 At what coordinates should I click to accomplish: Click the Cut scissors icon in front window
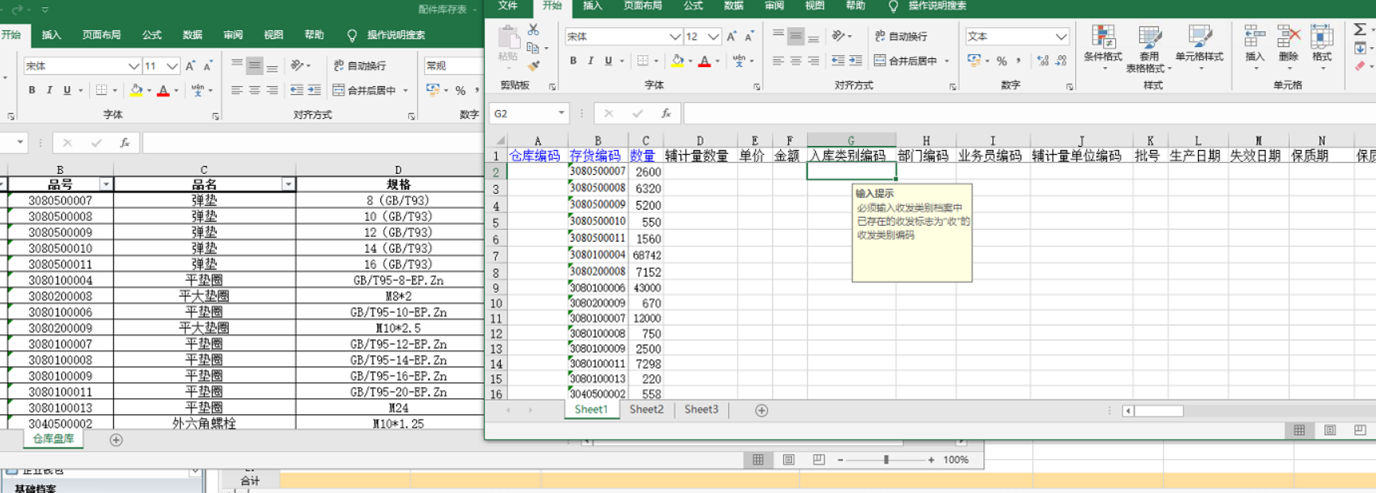coord(534,30)
